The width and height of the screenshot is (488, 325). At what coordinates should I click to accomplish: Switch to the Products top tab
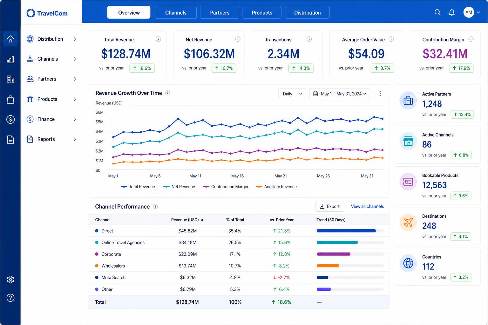[262, 12]
